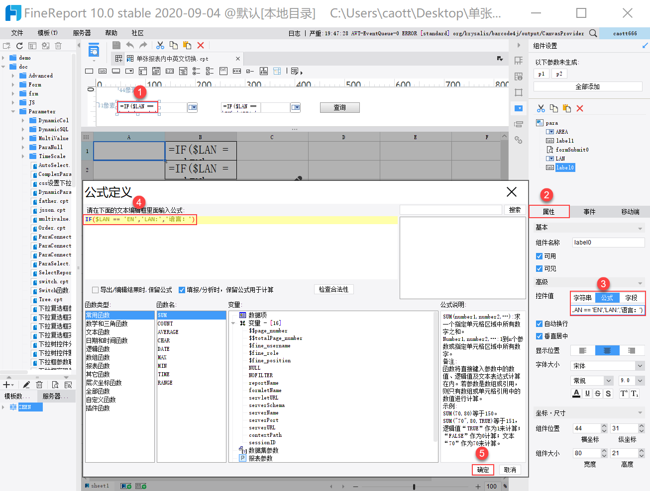Select the label widget tool in the widget bar
Image resolution: width=650 pixels, height=491 pixels.
tap(103, 71)
